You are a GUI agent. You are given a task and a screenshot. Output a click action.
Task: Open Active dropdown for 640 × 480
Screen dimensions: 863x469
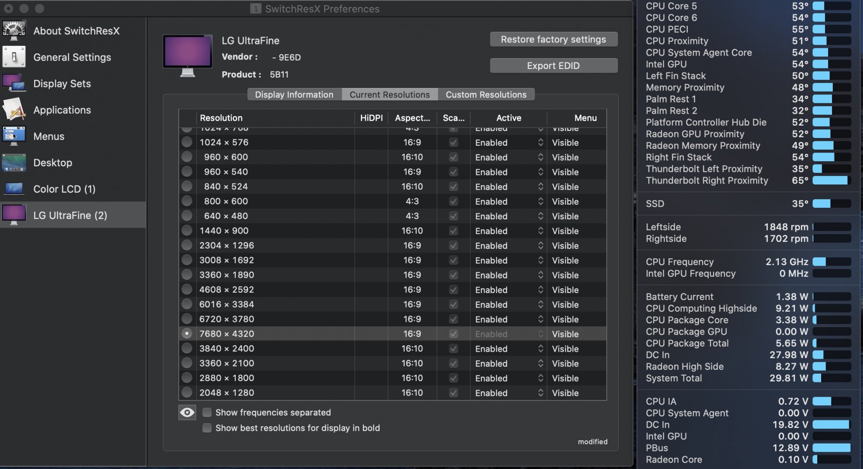509,216
